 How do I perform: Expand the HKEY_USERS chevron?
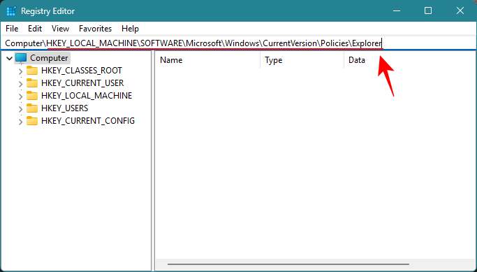click(x=20, y=109)
